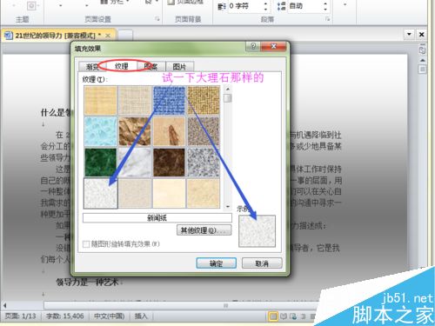Viewport: 435px width, 326px height.
Task: Close the 填充效果 dialog
Action: pyautogui.click(x=273, y=46)
